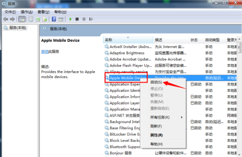Viewport: 242px width, 157px height.
Task: Select the Adobe Acrobat Update service row
Action: (x=170, y=59)
